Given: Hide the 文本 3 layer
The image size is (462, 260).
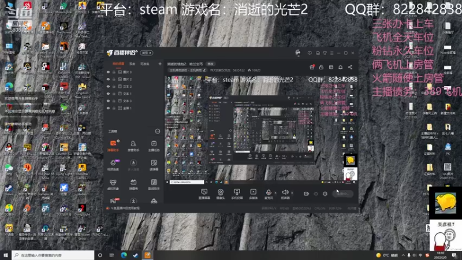Looking at the screenshot, I should (x=108, y=101).
